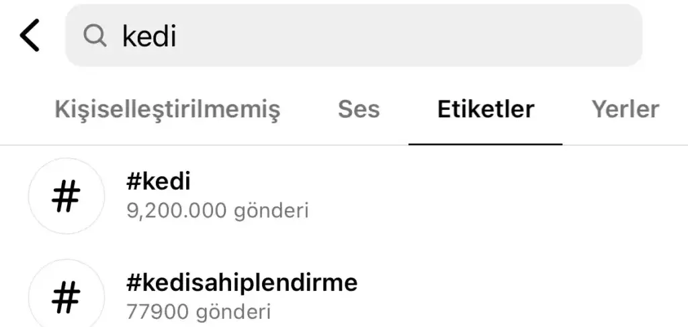The image size is (688, 327).
Task: Click the underline indicator below Etiketler
Action: (x=486, y=143)
